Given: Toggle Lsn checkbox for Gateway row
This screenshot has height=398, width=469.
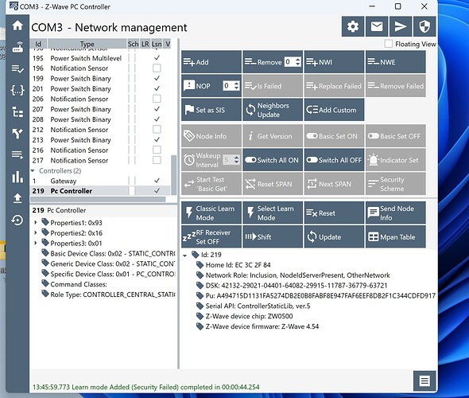Looking at the screenshot, I should tap(157, 181).
